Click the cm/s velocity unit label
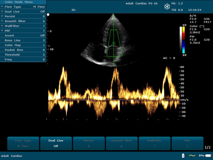This screenshot has height=160, width=213. click(184, 100)
